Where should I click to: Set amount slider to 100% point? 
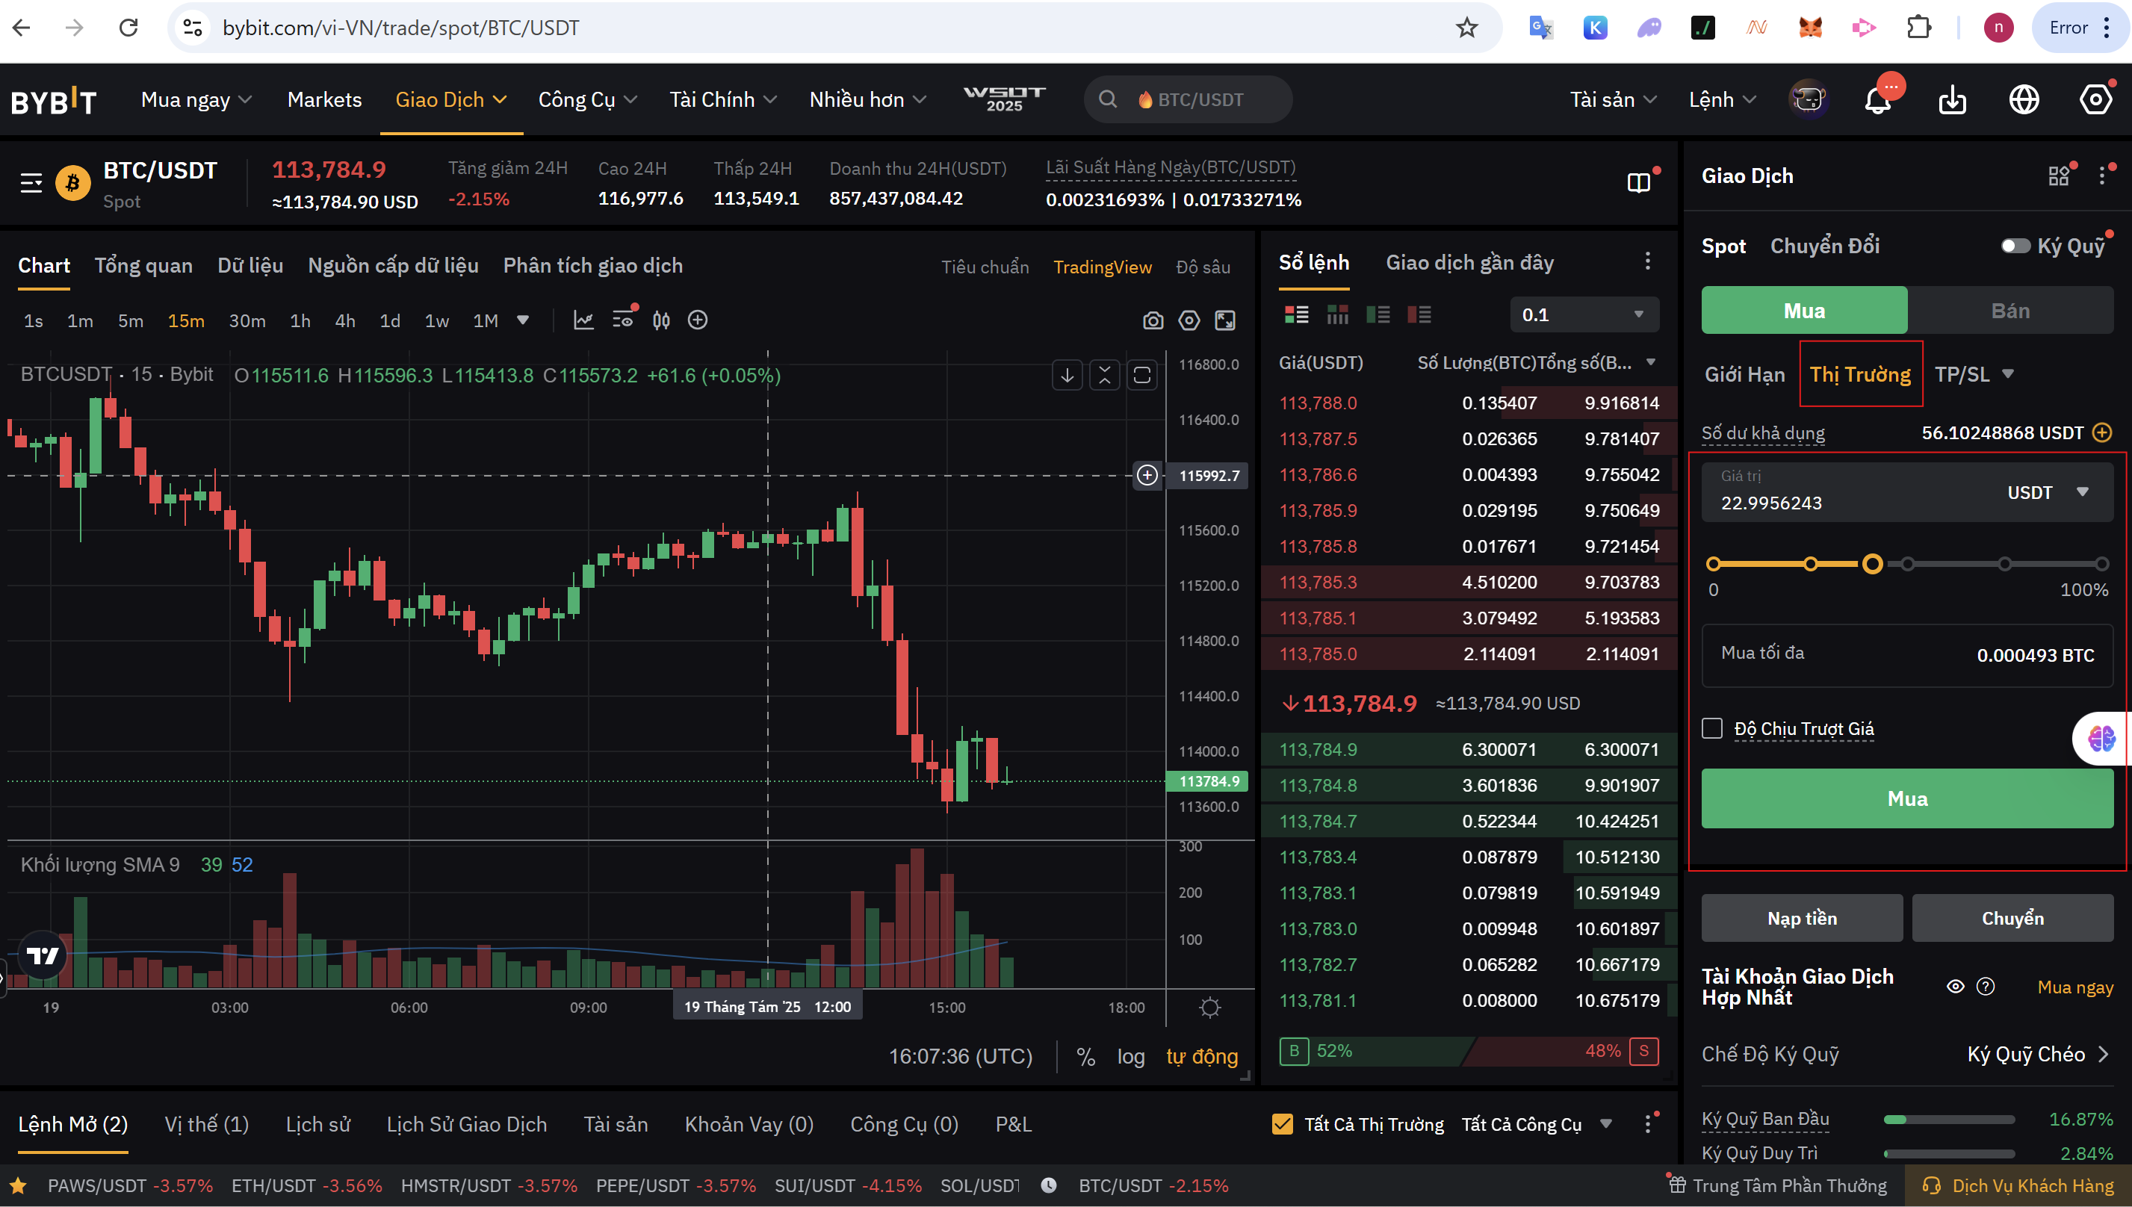2101,565
